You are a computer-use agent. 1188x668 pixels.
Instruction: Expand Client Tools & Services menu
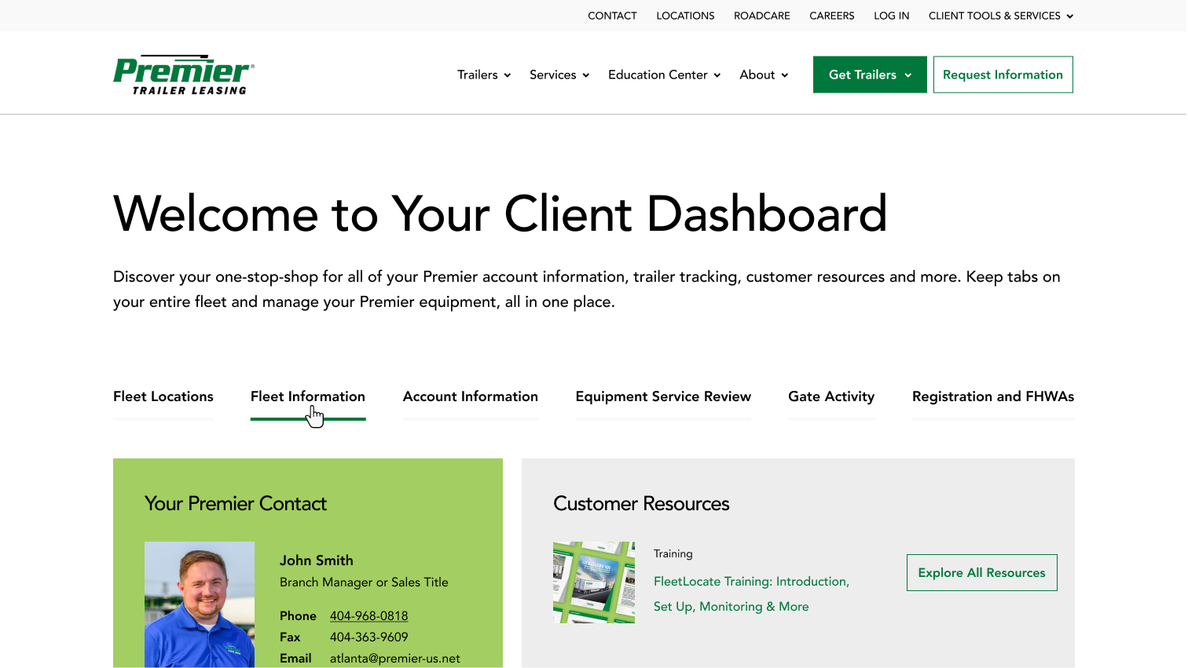(1001, 16)
